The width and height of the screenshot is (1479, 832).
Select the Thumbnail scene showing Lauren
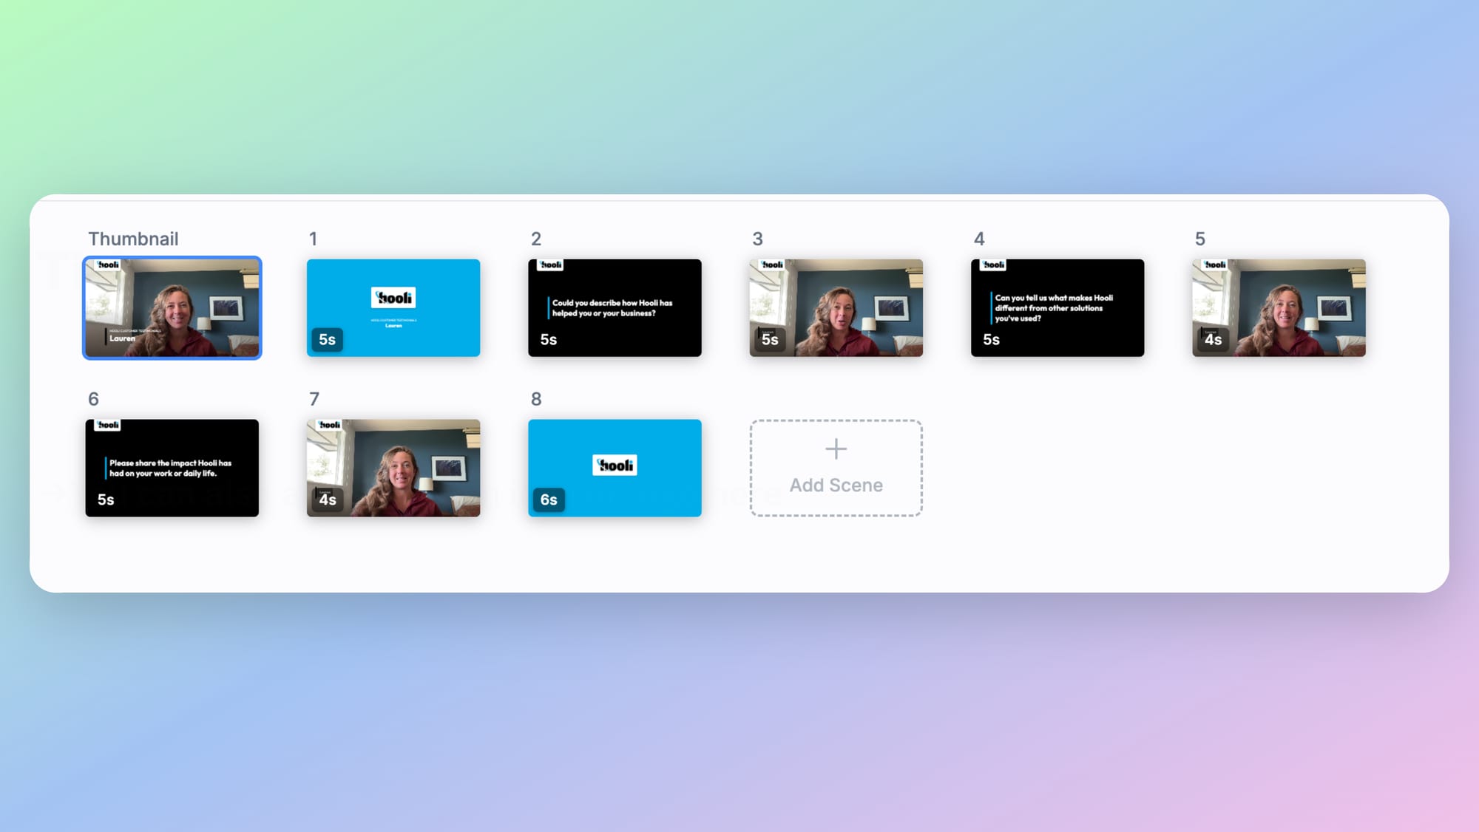coord(172,307)
